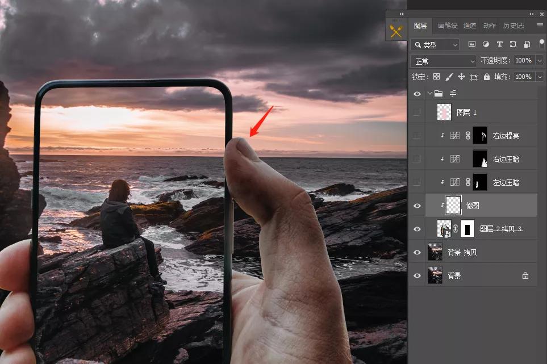547x364 pixels.
Task: Click the mask link icon on 左边压暗
Action: pos(467,182)
